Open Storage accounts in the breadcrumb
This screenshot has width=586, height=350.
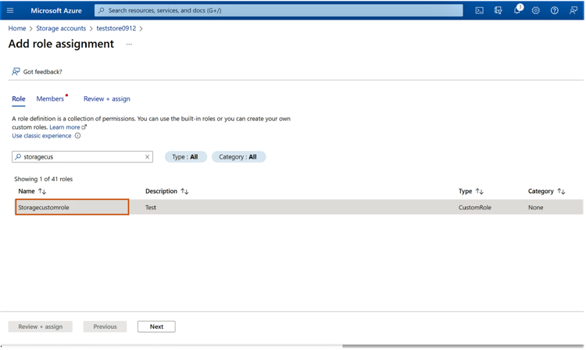click(61, 28)
